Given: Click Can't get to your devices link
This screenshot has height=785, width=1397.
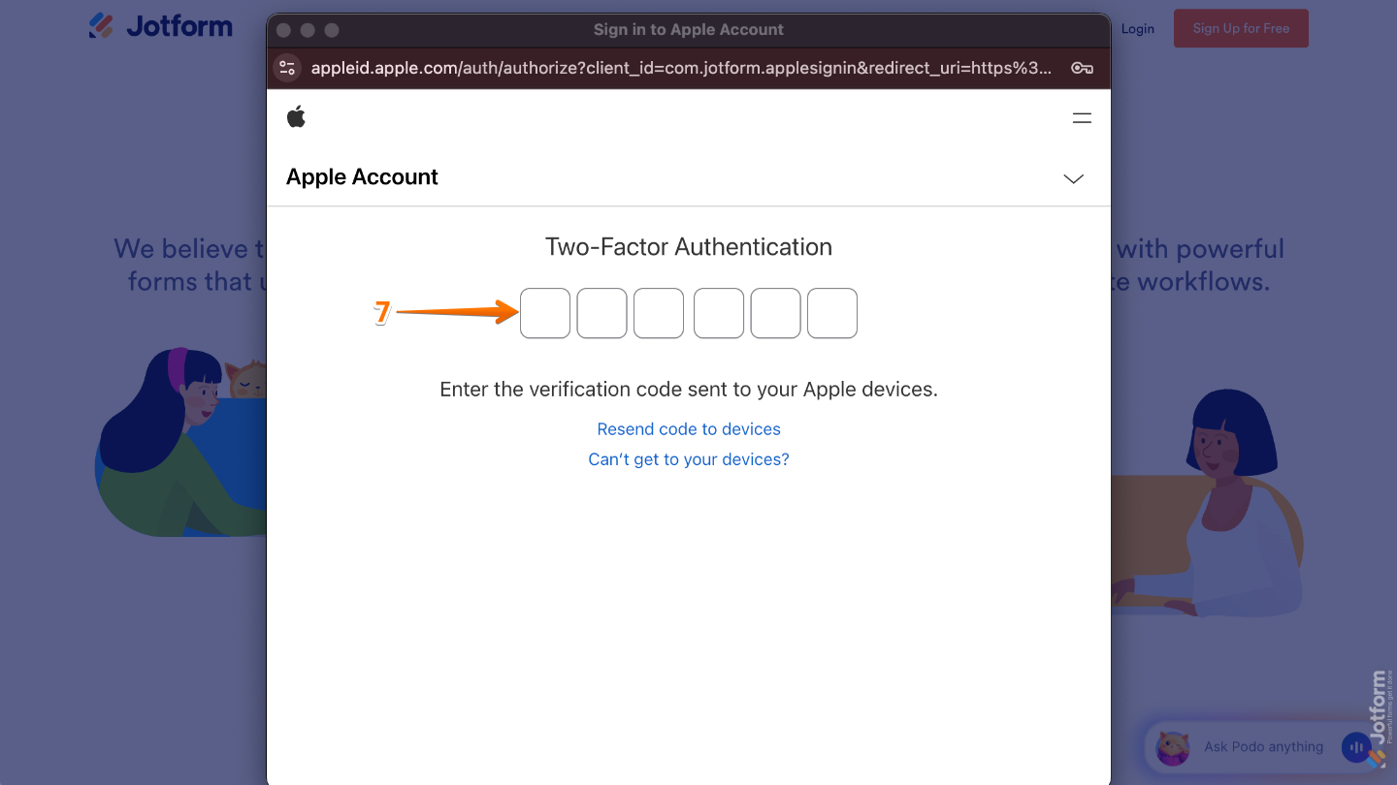Looking at the screenshot, I should tap(689, 458).
